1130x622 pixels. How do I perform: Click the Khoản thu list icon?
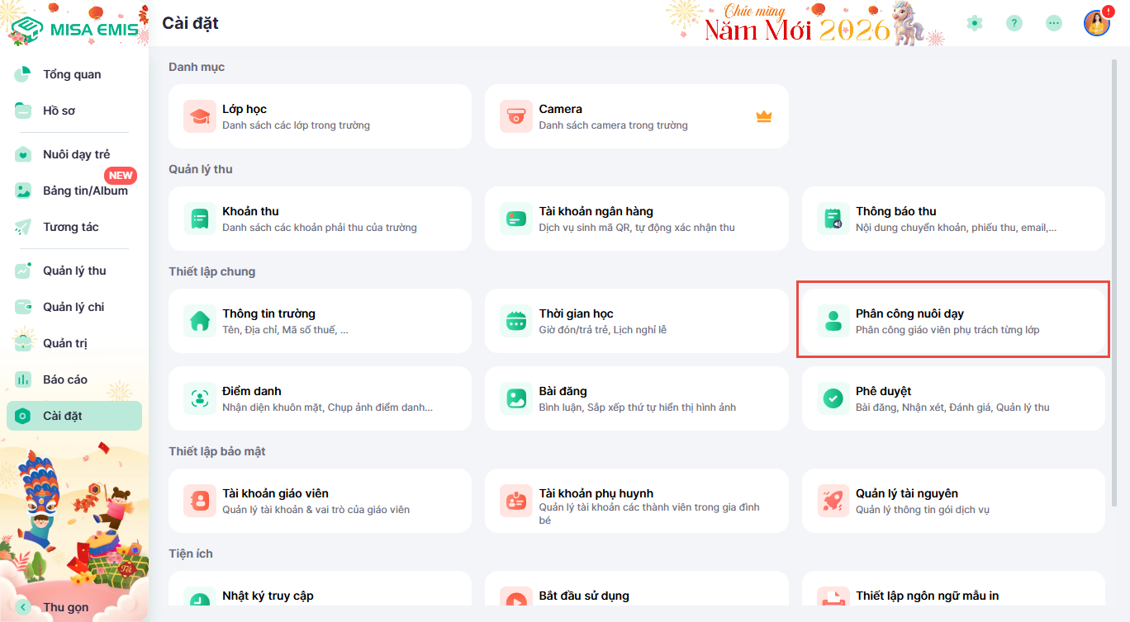coord(200,219)
